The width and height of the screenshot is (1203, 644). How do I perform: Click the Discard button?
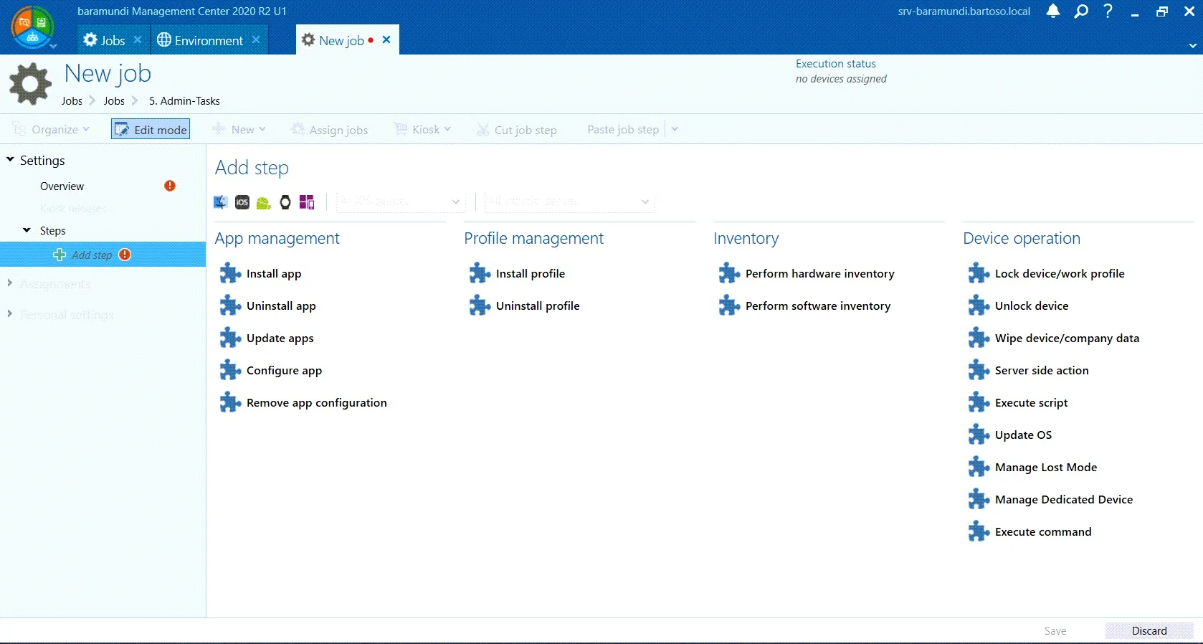point(1149,630)
